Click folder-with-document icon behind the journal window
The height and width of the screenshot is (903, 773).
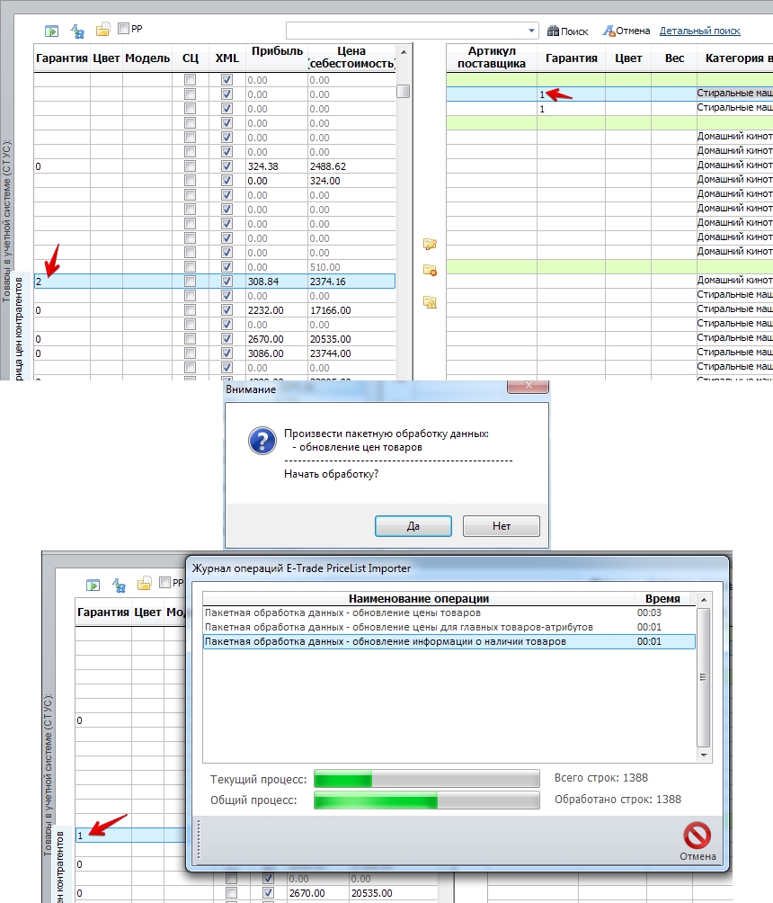coord(144,584)
